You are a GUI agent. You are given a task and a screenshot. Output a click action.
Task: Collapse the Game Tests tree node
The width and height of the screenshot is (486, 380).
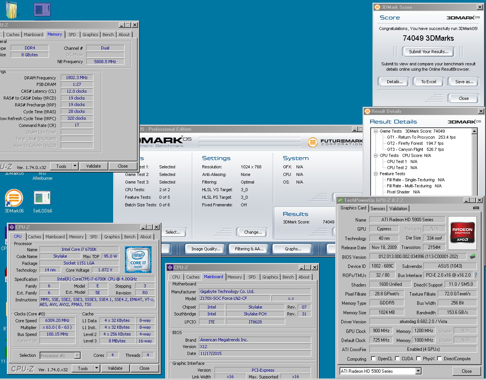click(376, 131)
